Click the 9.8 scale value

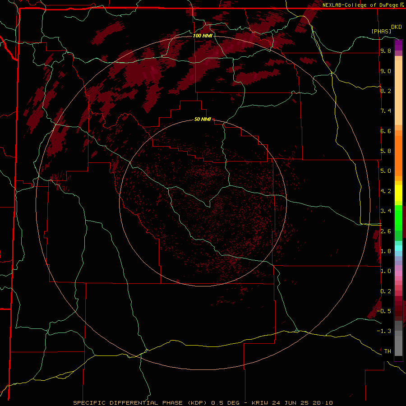386,51
